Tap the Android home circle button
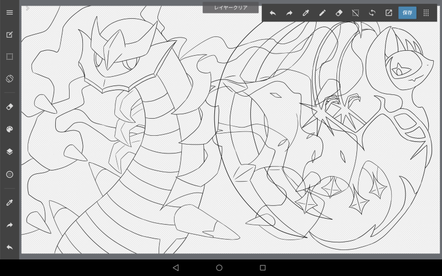This screenshot has height=276, width=442. coord(219,268)
